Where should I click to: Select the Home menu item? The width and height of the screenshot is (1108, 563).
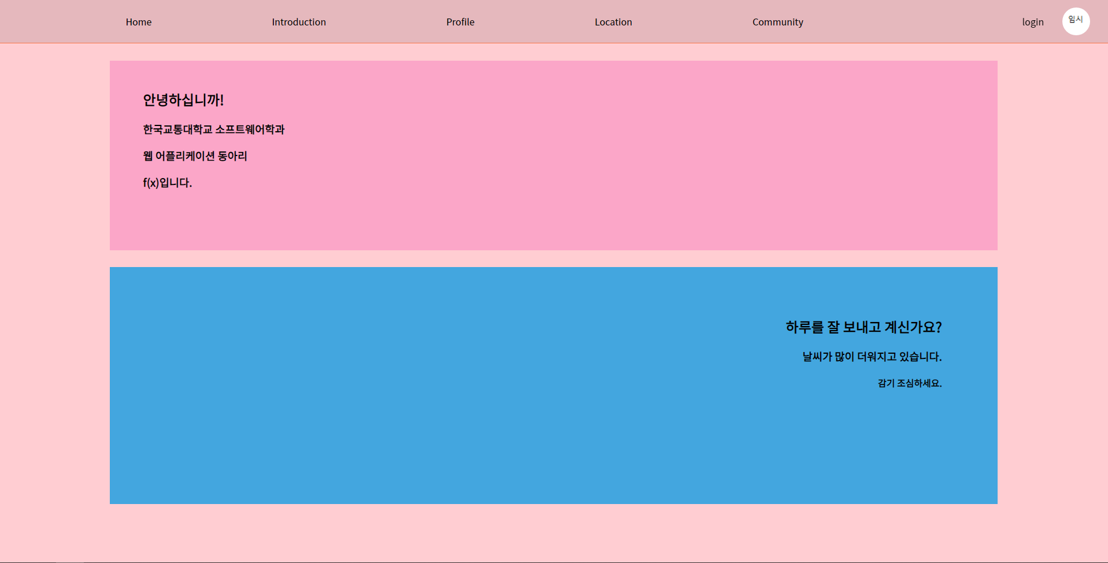pos(138,22)
